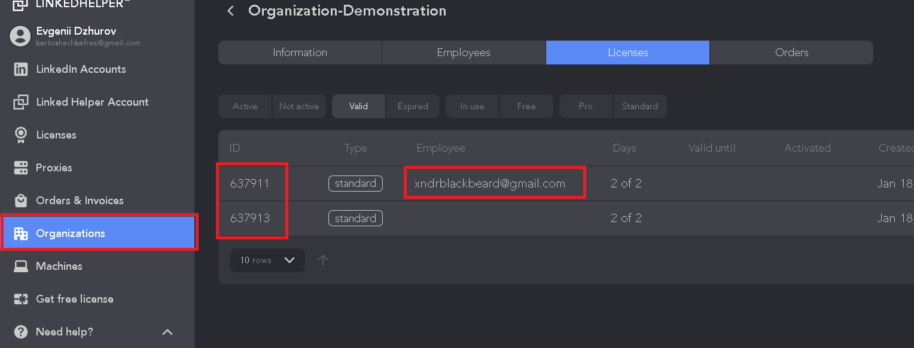Toggle the Free filter
The height and width of the screenshot is (348, 914).
526,106
